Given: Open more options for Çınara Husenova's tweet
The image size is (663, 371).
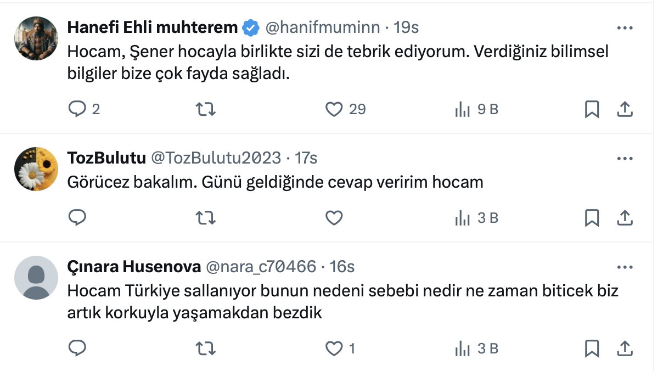Looking at the screenshot, I should coord(625,267).
